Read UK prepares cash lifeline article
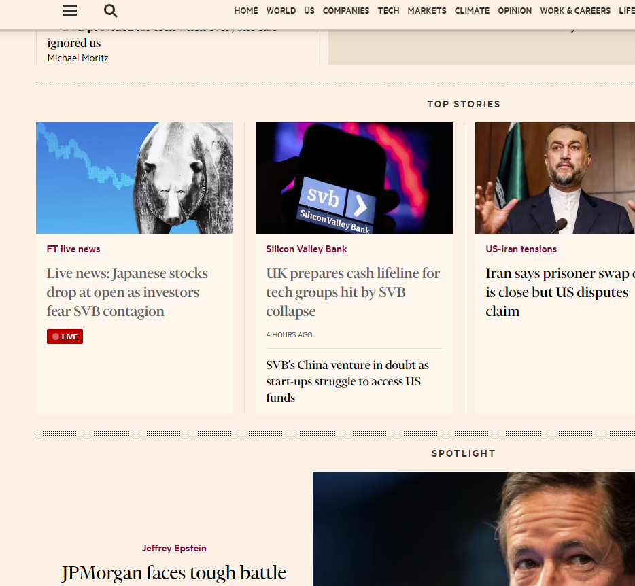 [353, 292]
